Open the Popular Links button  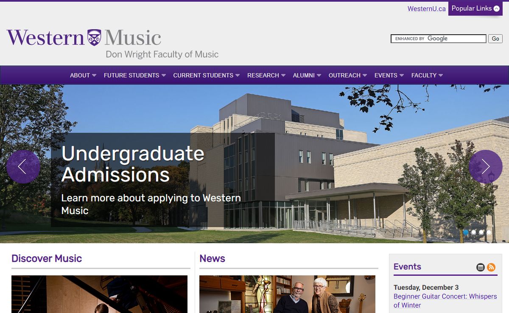tap(475, 8)
